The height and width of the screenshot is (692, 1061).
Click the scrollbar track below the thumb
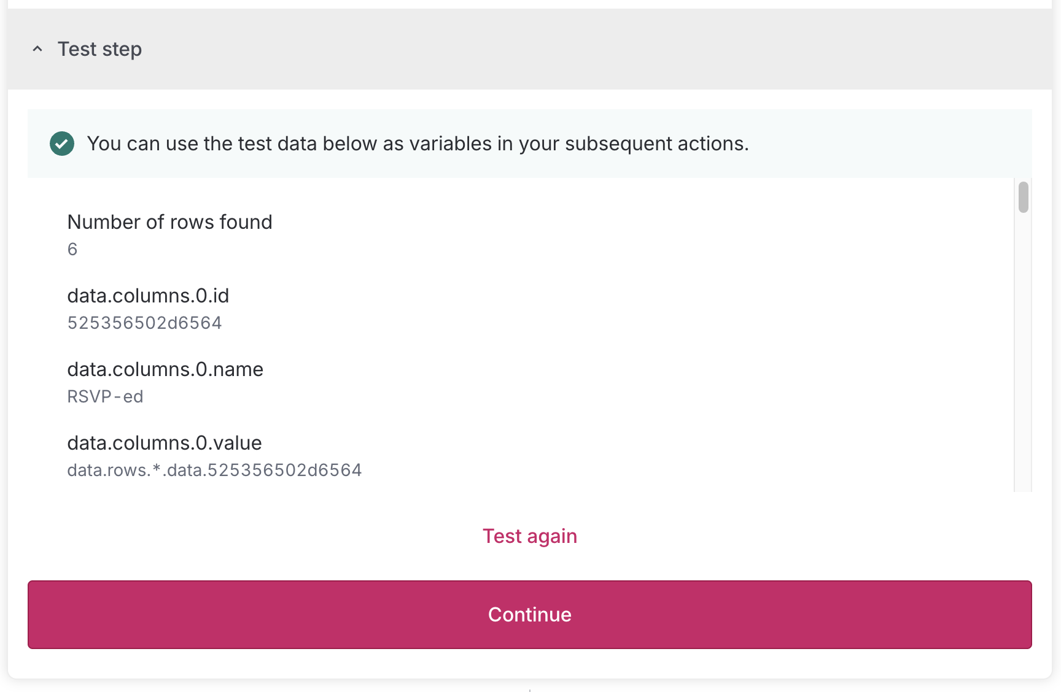click(x=1023, y=368)
